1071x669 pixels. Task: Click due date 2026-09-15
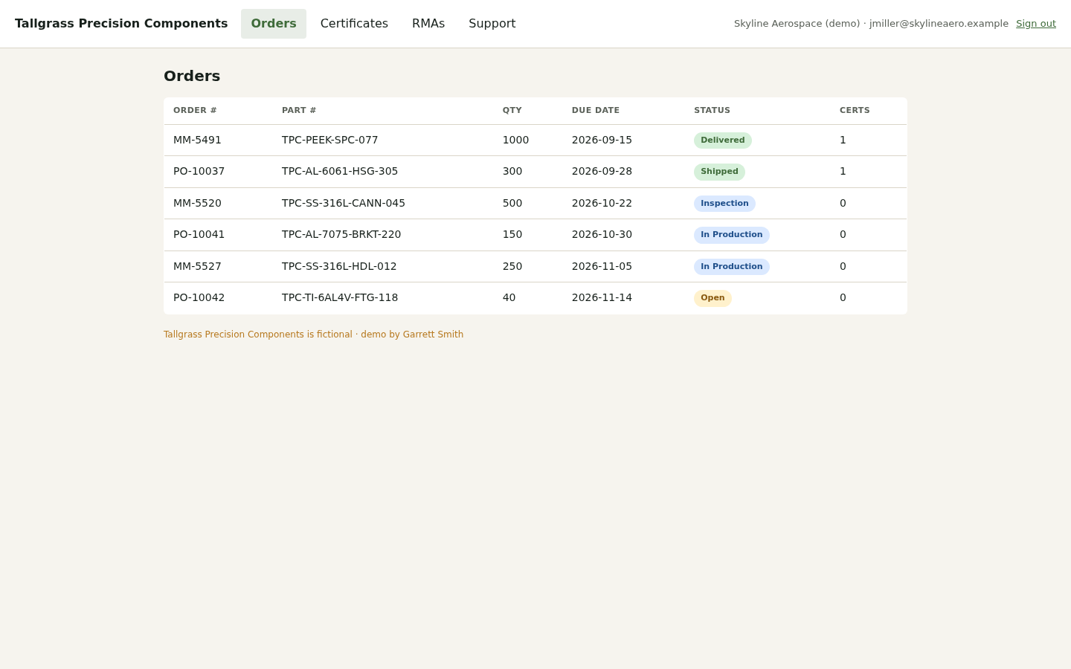[602, 140]
